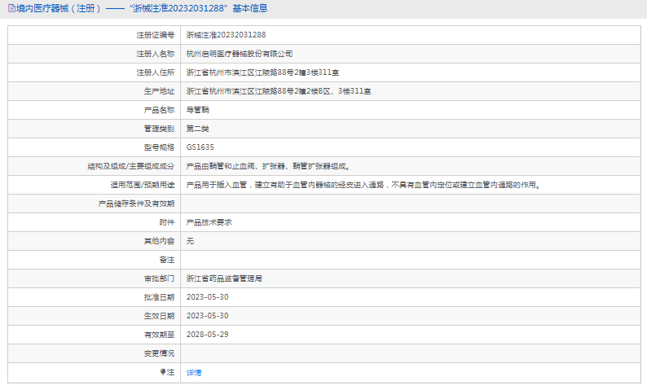
Task: Select registration number value 浙械注准20232031288
Action: pyautogui.click(x=226, y=35)
